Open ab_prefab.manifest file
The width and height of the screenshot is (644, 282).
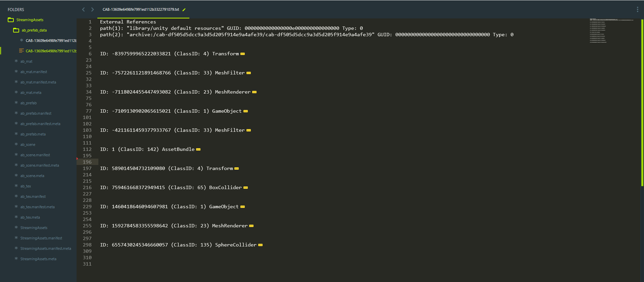[x=36, y=113]
